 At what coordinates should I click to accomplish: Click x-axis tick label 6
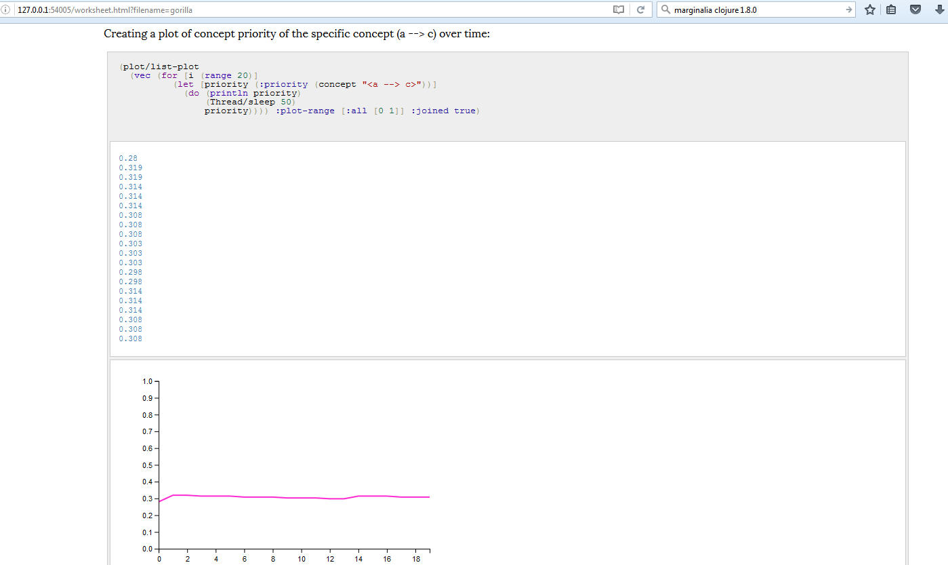tap(245, 559)
